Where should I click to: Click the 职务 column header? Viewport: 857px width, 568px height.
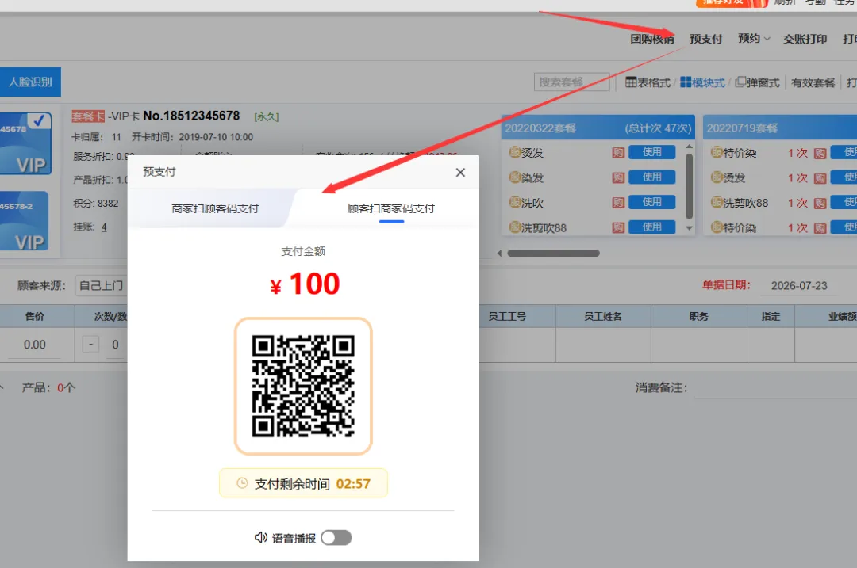click(698, 316)
